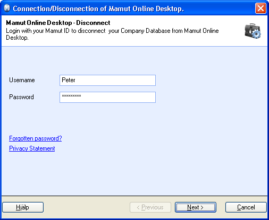Focus the Password input field
Viewport: 269px width, 220px height.
pyautogui.click(x=107, y=97)
